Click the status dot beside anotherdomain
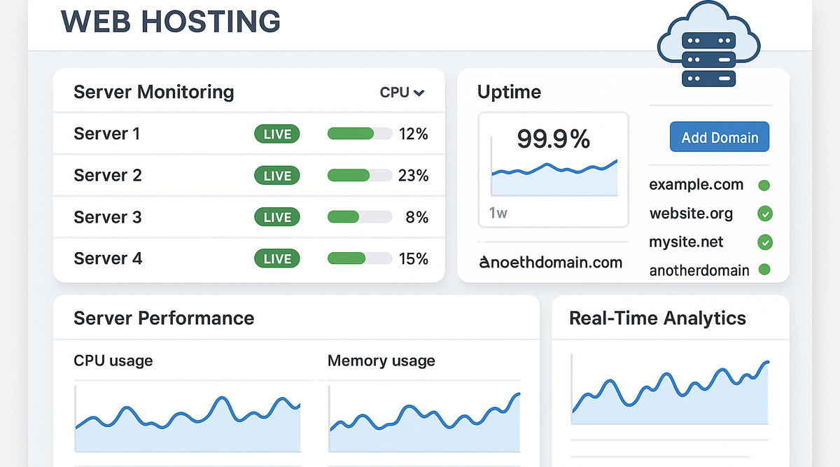The width and height of the screenshot is (840, 467). click(x=764, y=270)
